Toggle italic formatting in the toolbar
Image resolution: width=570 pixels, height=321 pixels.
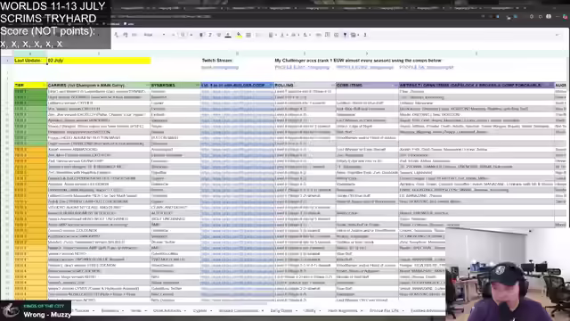coord(210,35)
